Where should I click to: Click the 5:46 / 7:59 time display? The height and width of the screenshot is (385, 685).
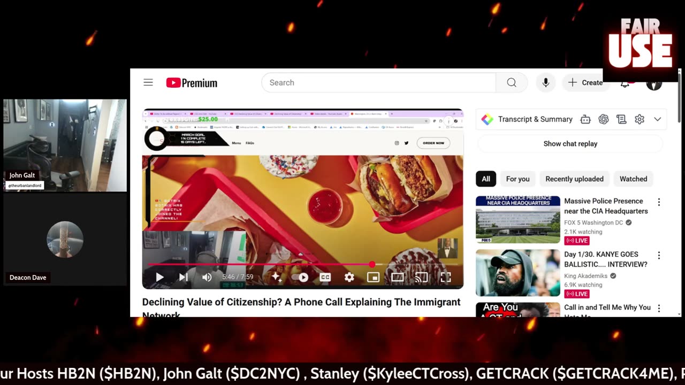(238, 277)
